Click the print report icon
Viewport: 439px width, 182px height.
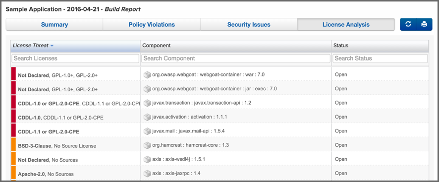424,24
